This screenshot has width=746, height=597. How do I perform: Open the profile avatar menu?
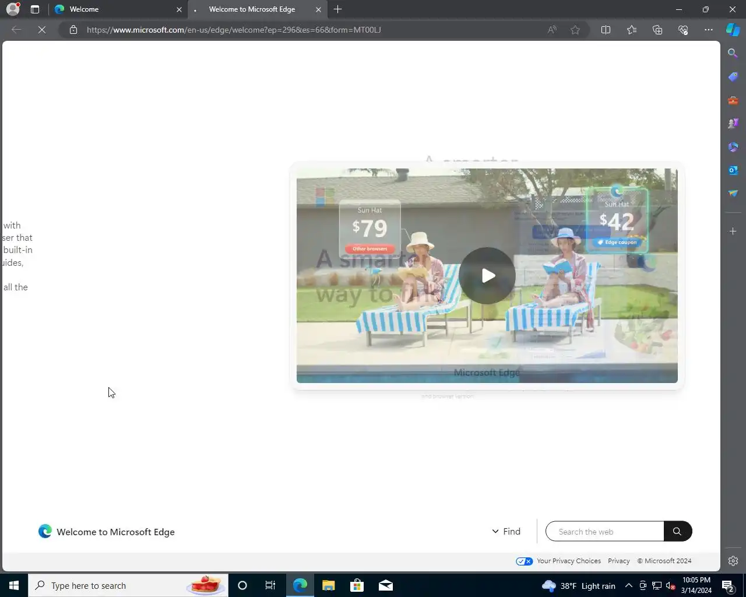pos(12,9)
